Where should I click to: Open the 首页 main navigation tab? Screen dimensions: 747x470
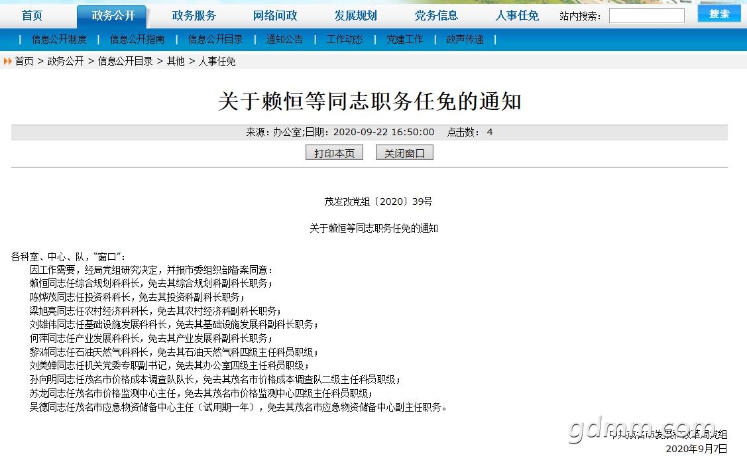pos(32,16)
